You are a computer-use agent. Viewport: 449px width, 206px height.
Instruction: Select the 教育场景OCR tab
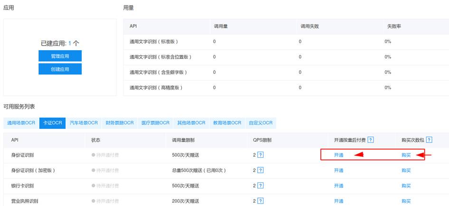click(x=227, y=123)
